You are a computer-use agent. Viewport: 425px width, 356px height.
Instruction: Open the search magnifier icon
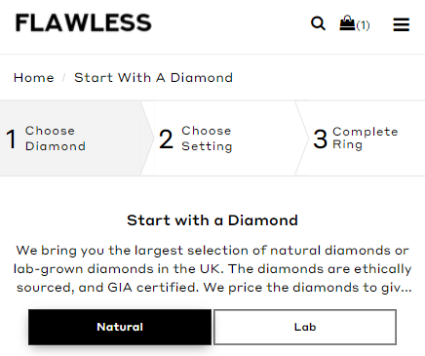click(x=318, y=23)
